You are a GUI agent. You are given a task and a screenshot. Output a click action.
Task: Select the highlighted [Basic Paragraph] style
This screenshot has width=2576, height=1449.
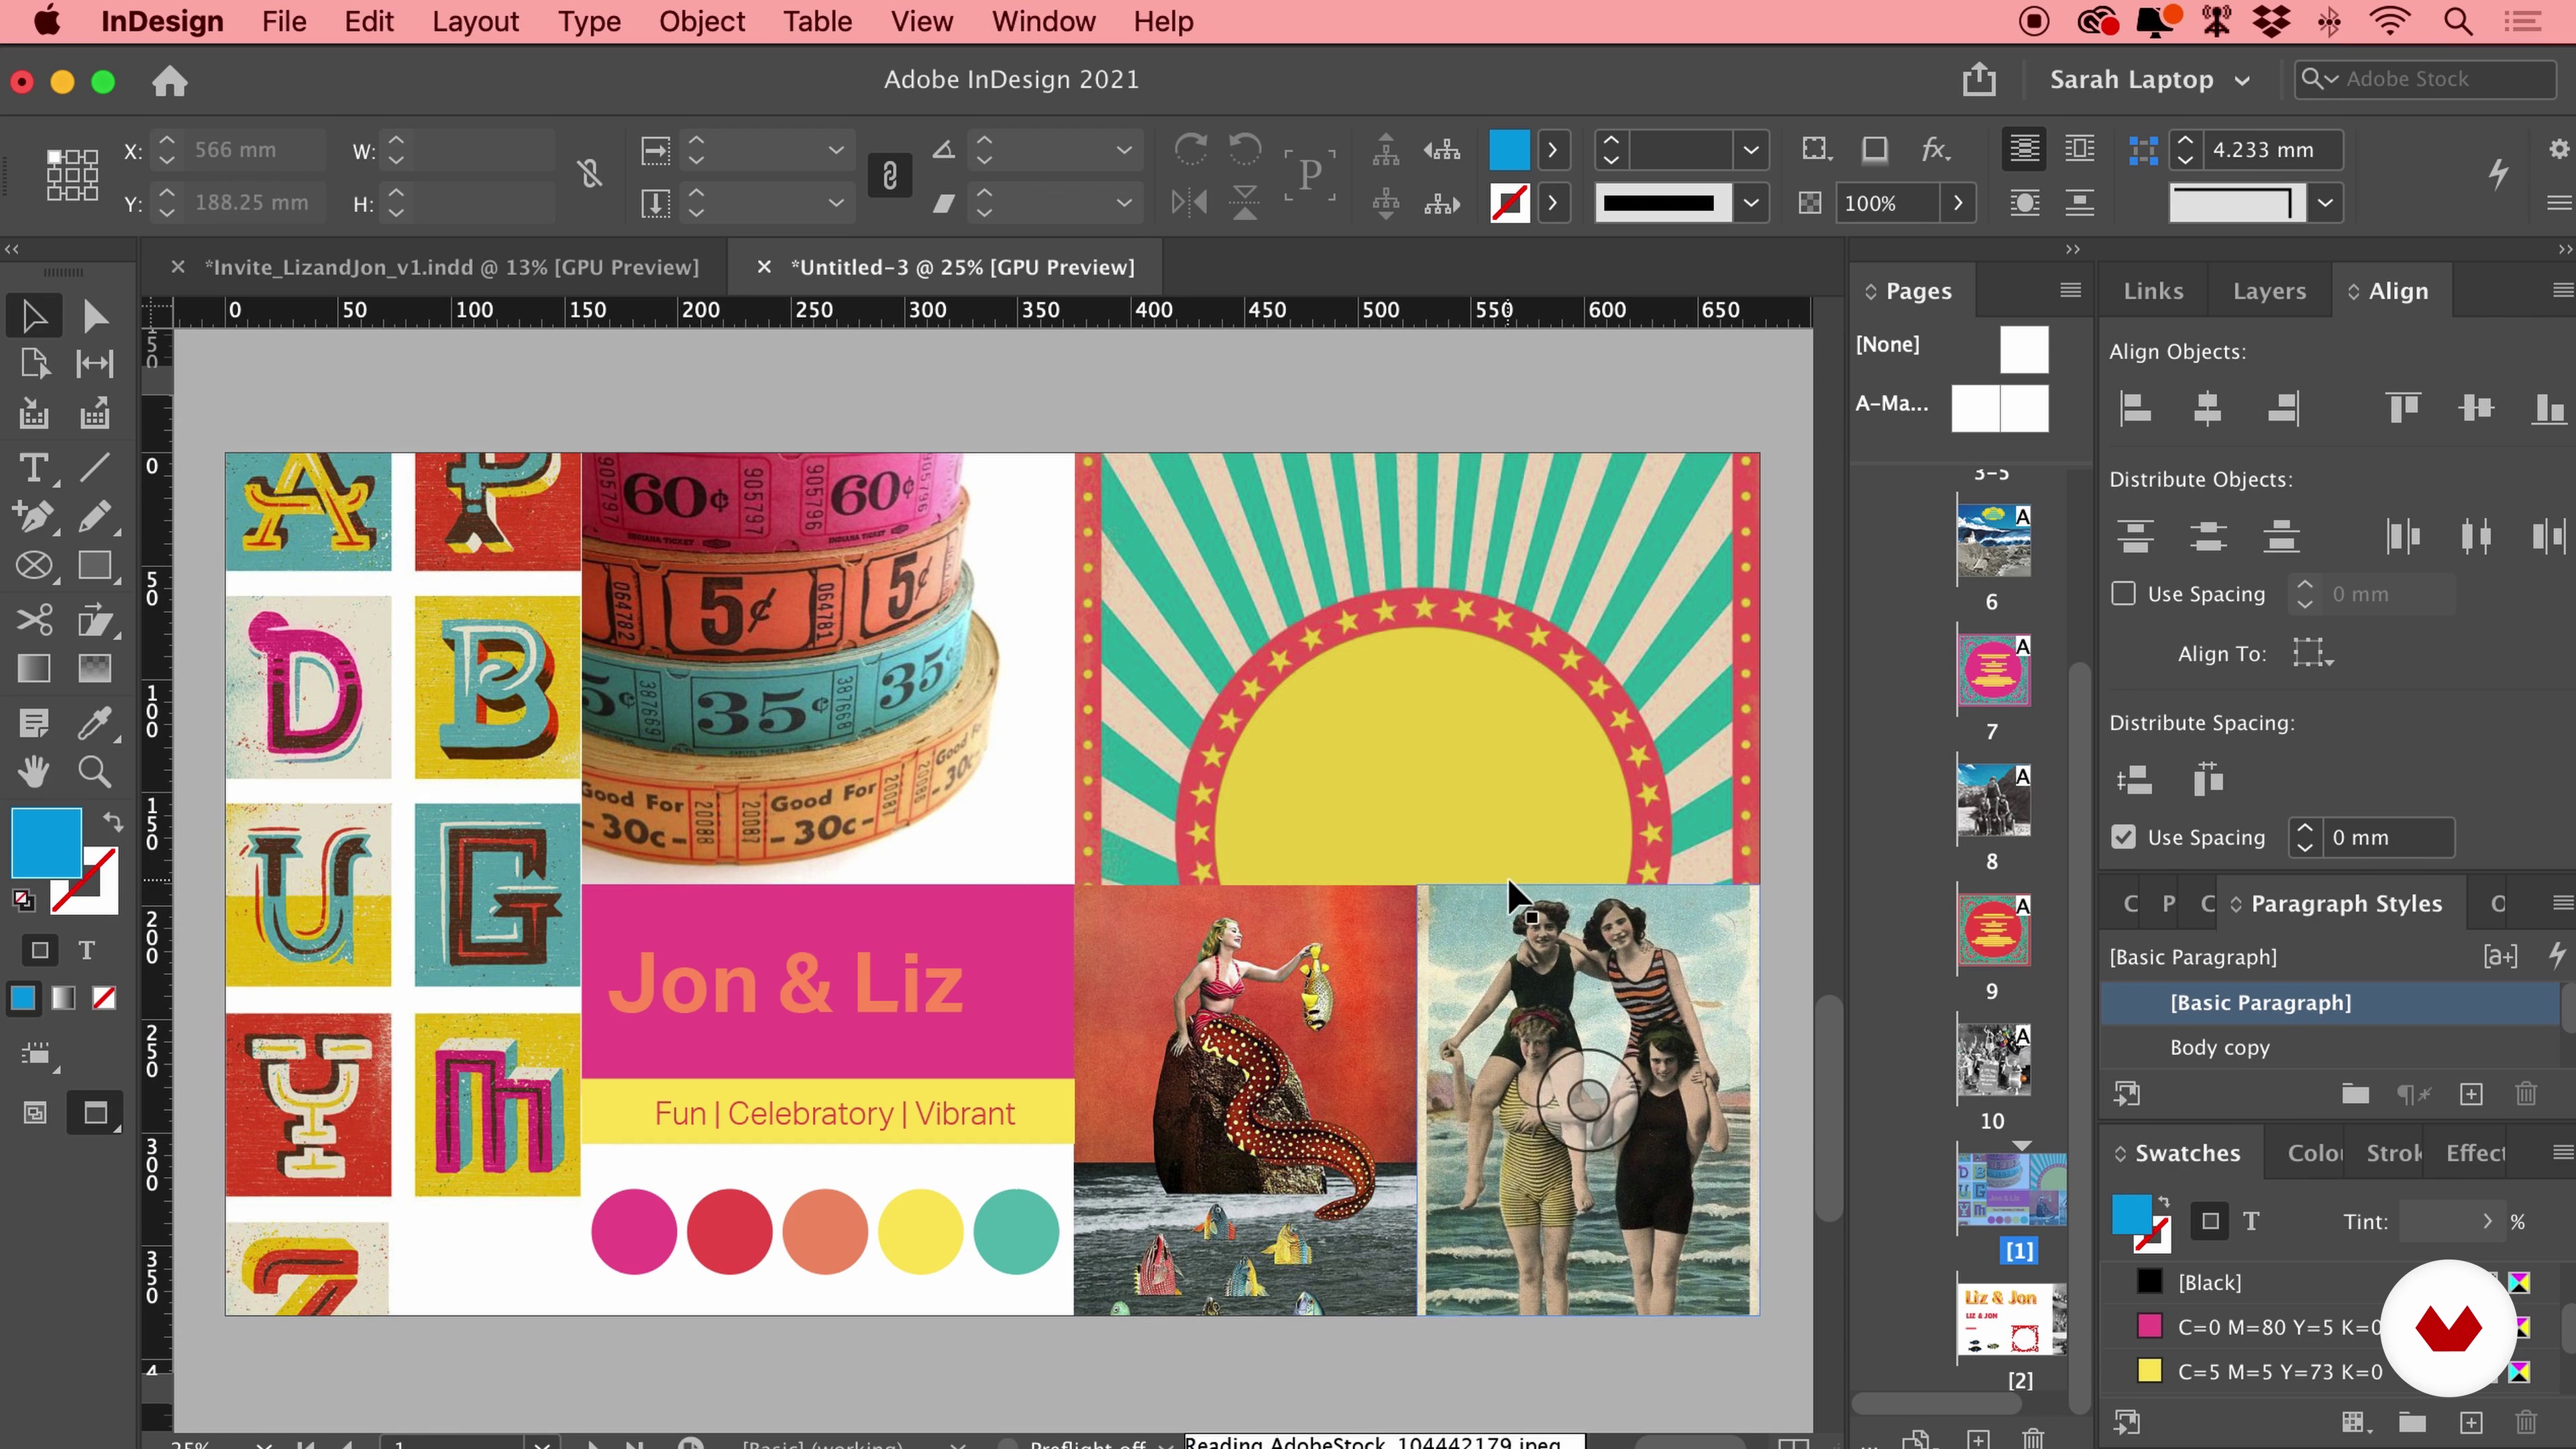[2329, 1003]
